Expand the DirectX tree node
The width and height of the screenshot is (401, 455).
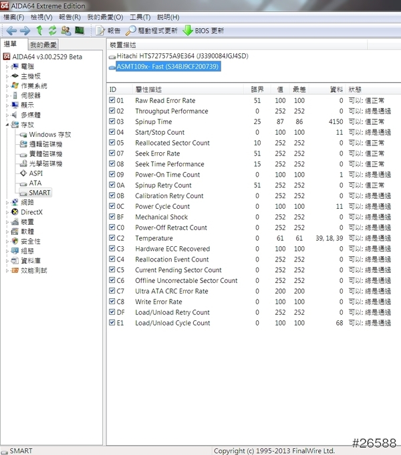coord(7,212)
